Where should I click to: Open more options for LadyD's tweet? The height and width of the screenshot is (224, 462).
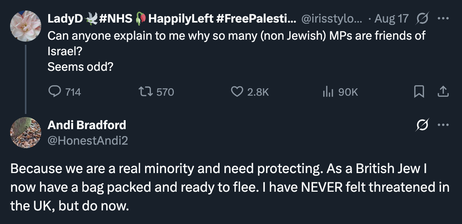point(443,18)
